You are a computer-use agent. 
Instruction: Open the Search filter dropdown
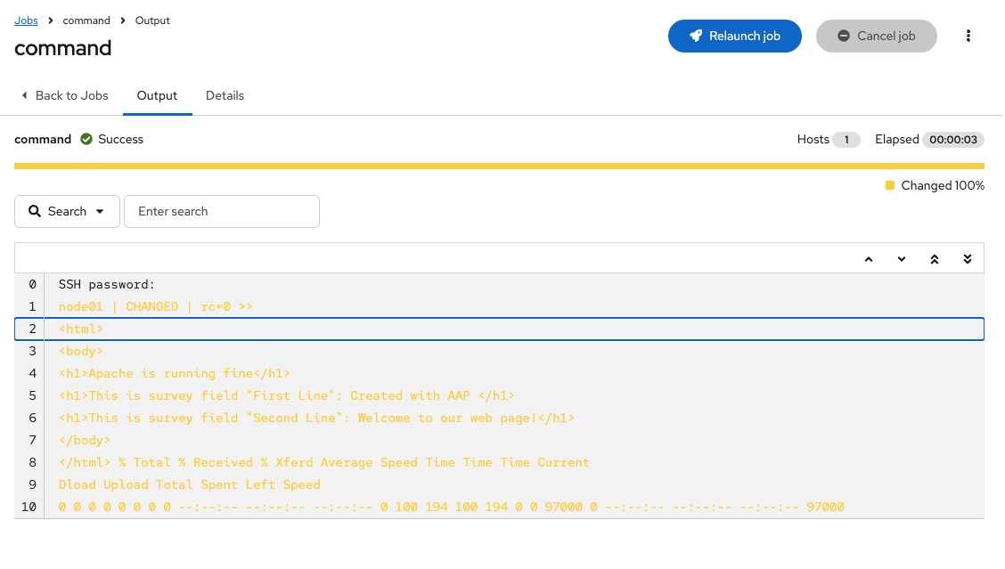pos(67,211)
